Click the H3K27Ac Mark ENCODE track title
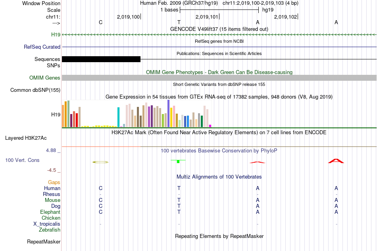The image size is (377, 251). pyautogui.click(x=219, y=133)
